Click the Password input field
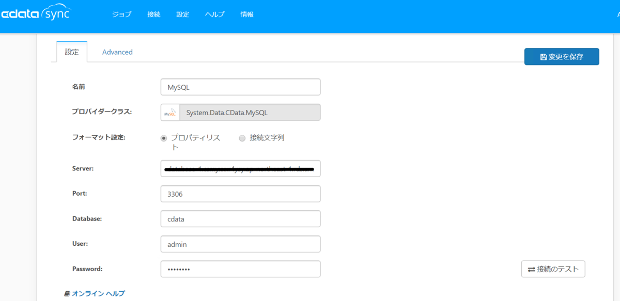This screenshot has width=620, height=301. pos(241,269)
